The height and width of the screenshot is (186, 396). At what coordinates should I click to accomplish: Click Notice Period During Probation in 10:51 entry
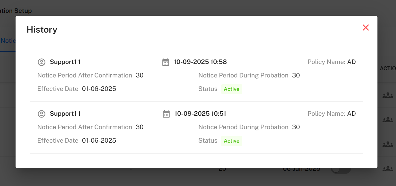(243, 127)
